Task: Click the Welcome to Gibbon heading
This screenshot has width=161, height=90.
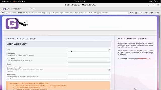Action: 133,39
